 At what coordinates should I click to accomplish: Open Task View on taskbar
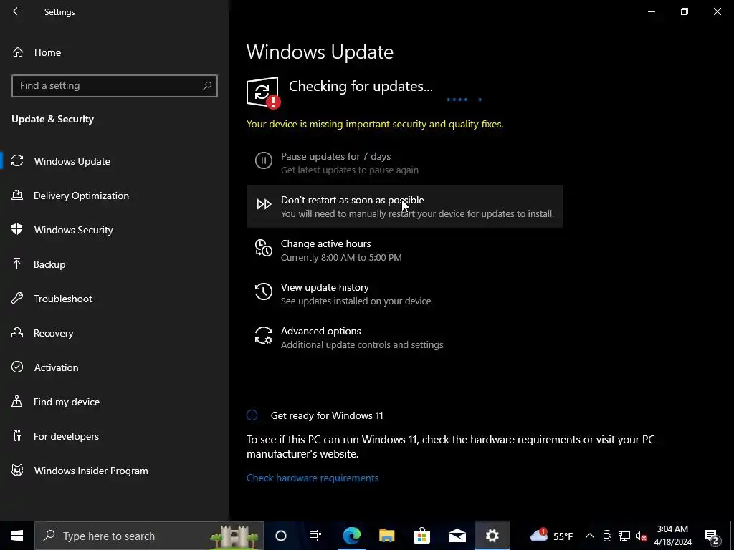pos(315,536)
